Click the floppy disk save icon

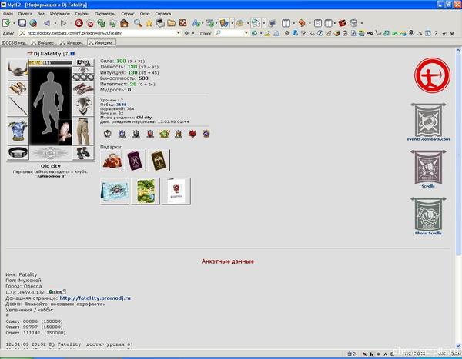pos(22,23)
